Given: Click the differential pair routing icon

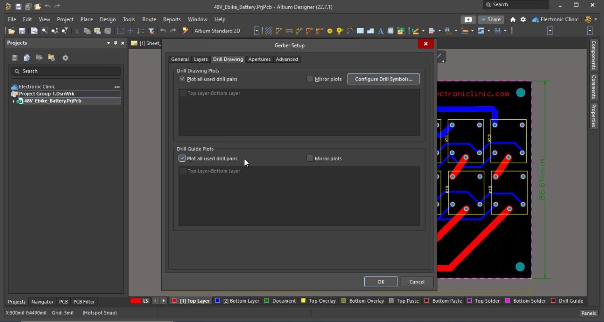Looking at the screenshot, I should 299,31.
